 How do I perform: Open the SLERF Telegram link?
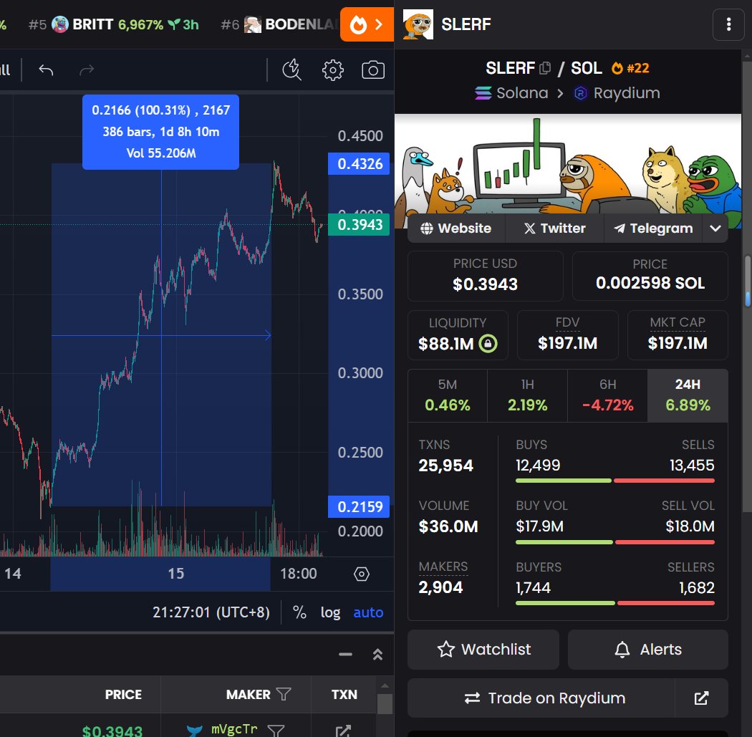(653, 228)
